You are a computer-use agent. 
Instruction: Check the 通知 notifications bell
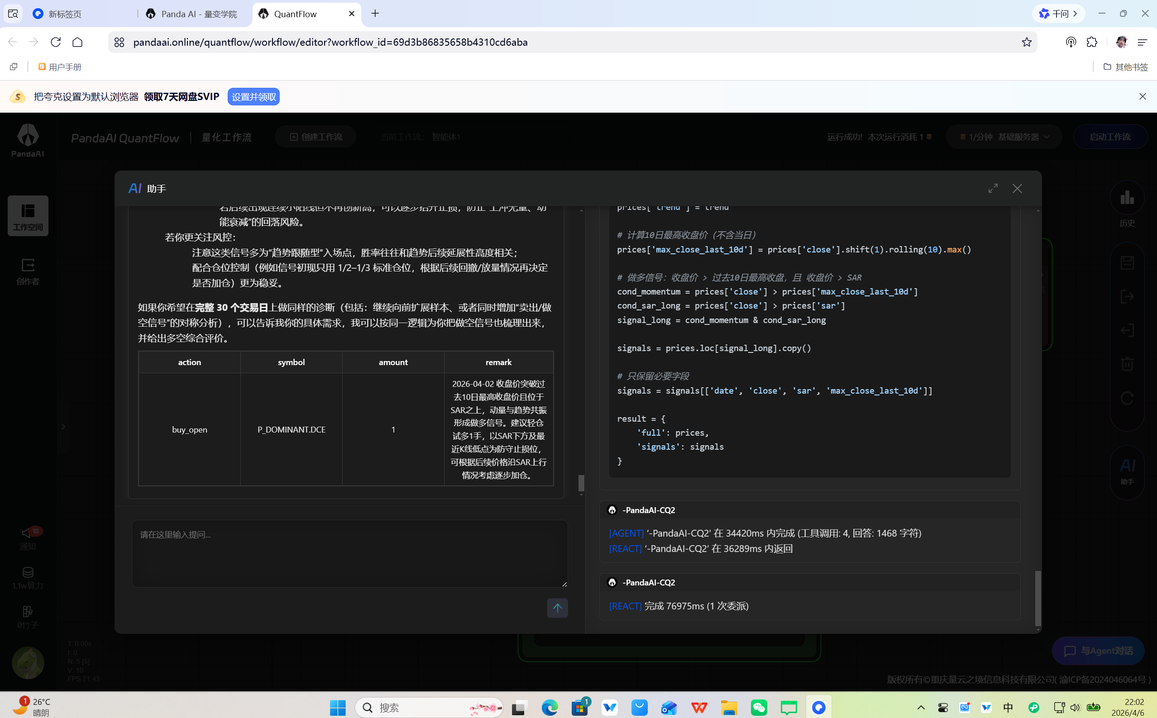(x=28, y=537)
